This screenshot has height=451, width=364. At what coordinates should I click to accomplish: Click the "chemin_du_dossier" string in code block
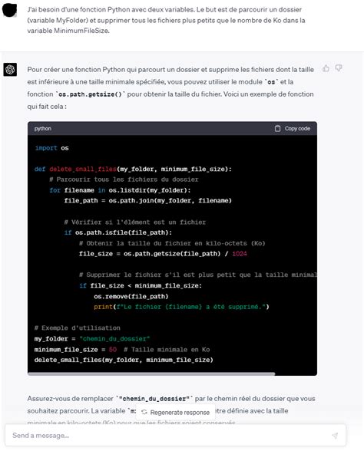(x=114, y=338)
